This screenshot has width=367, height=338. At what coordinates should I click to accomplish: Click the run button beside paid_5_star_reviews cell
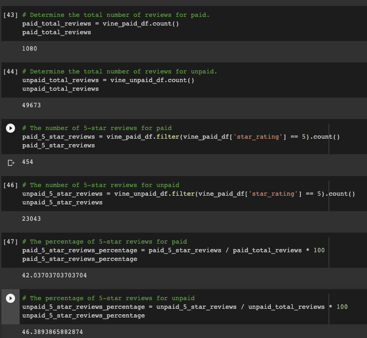(10, 128)
